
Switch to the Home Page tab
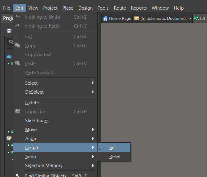pyautogui.click(x=117, y=18)
